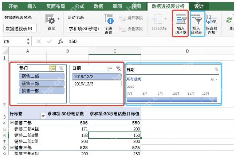Click the formula bar confirm checkmark
This screenshot has width=236, height=157.
click(x=50, y=41)
